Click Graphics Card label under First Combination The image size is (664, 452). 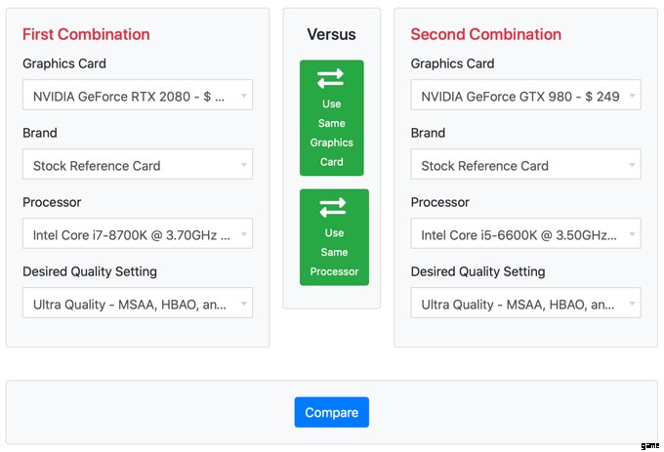pyautogui.click(x=64, y=63)
